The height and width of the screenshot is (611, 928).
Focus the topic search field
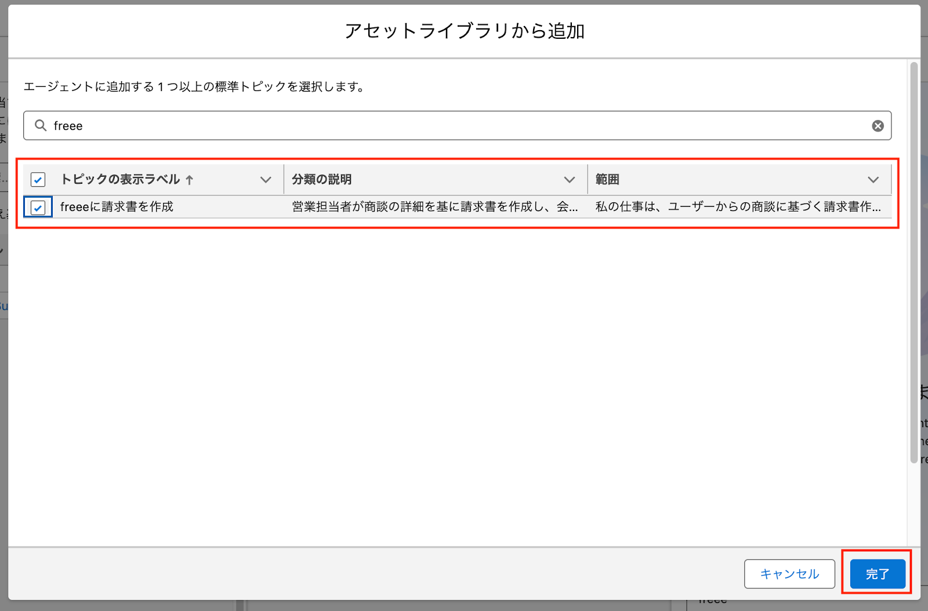point(457,126)
